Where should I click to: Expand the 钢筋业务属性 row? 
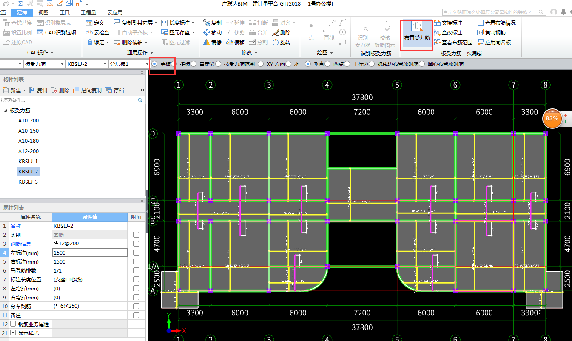tap(13, 324)
